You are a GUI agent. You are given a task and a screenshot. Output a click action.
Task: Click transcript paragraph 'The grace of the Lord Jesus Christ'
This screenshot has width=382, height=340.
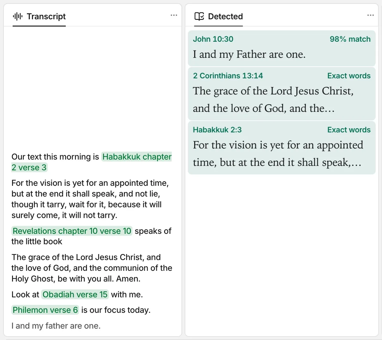click(x=92, y=268)
